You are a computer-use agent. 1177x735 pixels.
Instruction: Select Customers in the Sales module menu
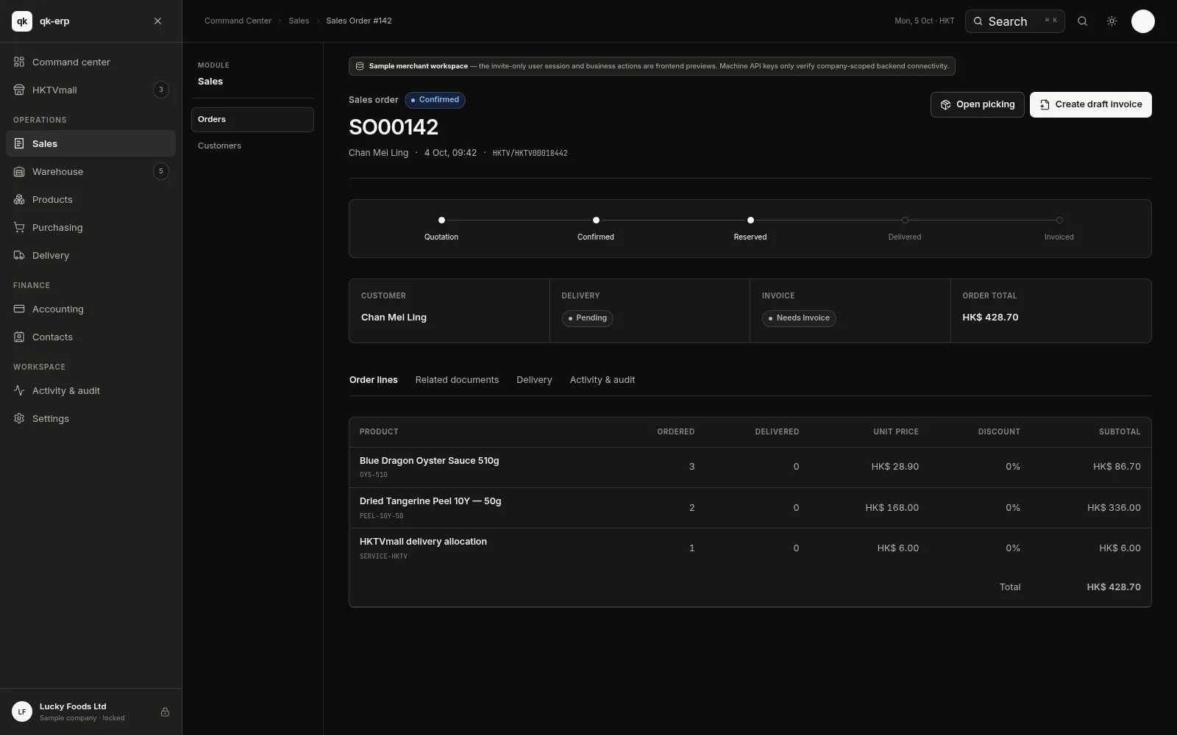click(x=252, y=146)
